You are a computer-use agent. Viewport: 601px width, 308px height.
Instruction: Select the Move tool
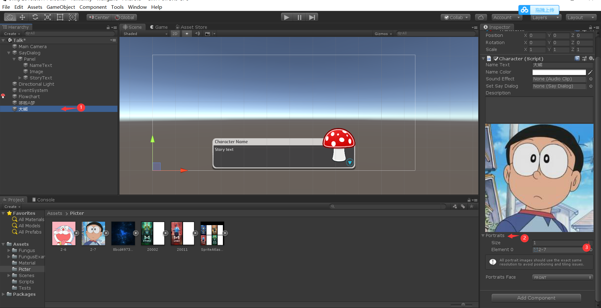22,17
